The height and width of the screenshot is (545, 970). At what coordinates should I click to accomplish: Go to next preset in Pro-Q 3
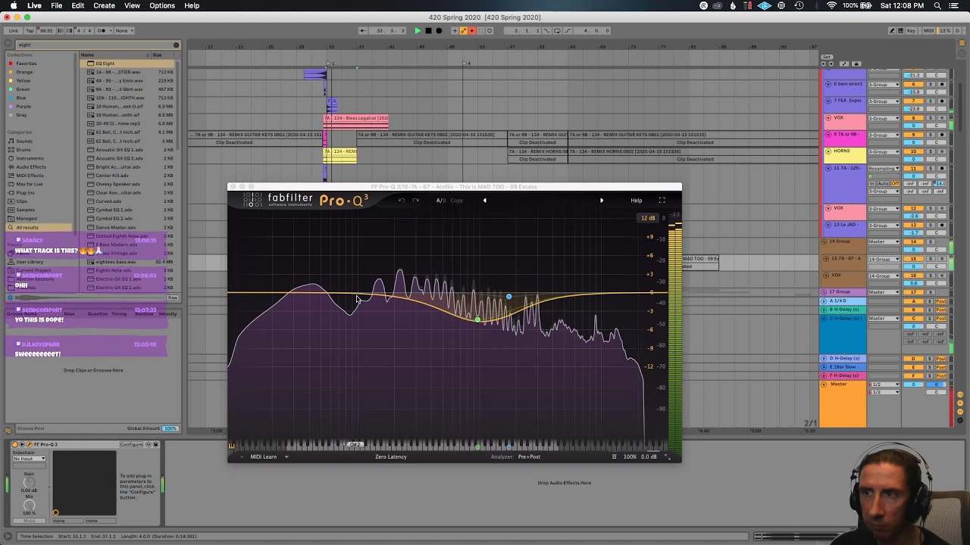tap(602, 201)
